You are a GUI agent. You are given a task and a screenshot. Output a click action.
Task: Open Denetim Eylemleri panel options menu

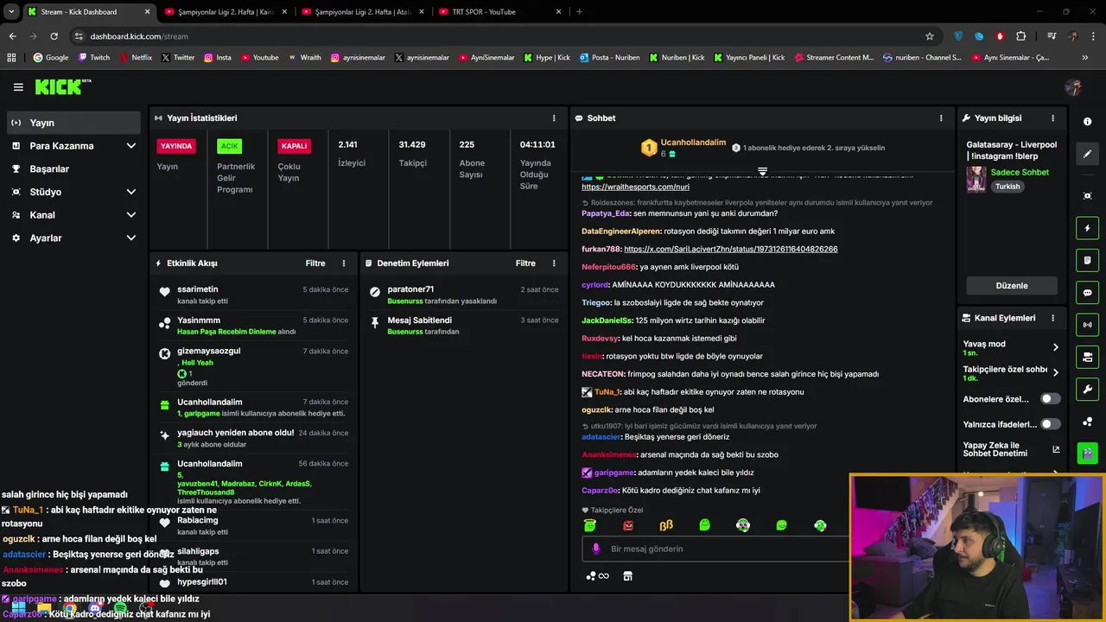[x=554, y=263]
